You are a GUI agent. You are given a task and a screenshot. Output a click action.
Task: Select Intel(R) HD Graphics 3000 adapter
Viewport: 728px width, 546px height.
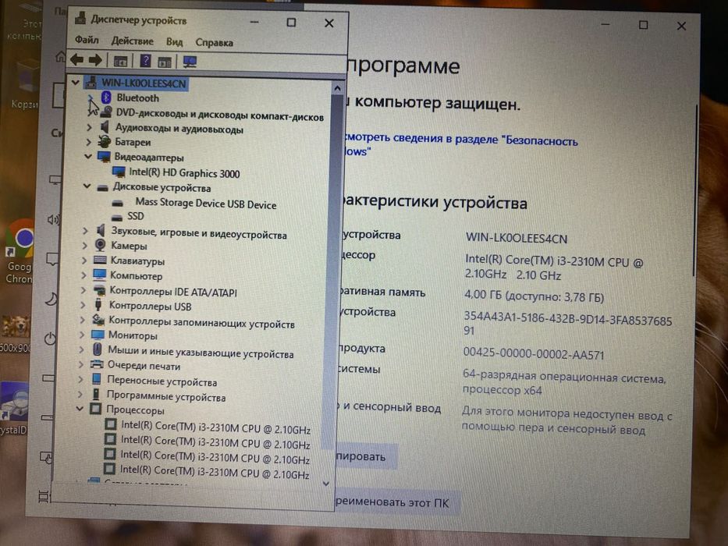point(184,173)
